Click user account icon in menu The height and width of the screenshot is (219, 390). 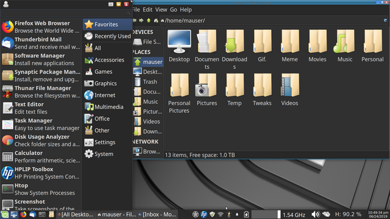[x=5, y=4]
